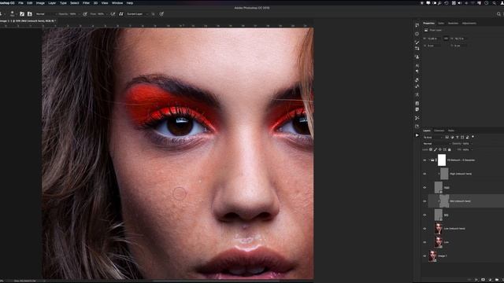The height and width of the screenshot is (283, 504).
Task: Click the H height field in Properties
Action: [460, 39]
